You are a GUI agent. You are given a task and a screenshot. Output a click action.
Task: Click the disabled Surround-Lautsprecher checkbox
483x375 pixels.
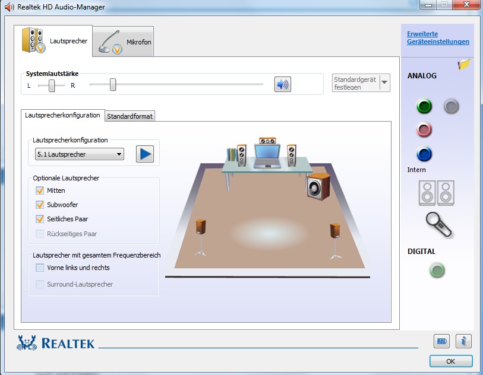[x=40, y=284]
